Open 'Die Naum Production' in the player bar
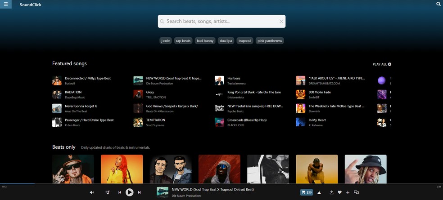 (186, 196)
